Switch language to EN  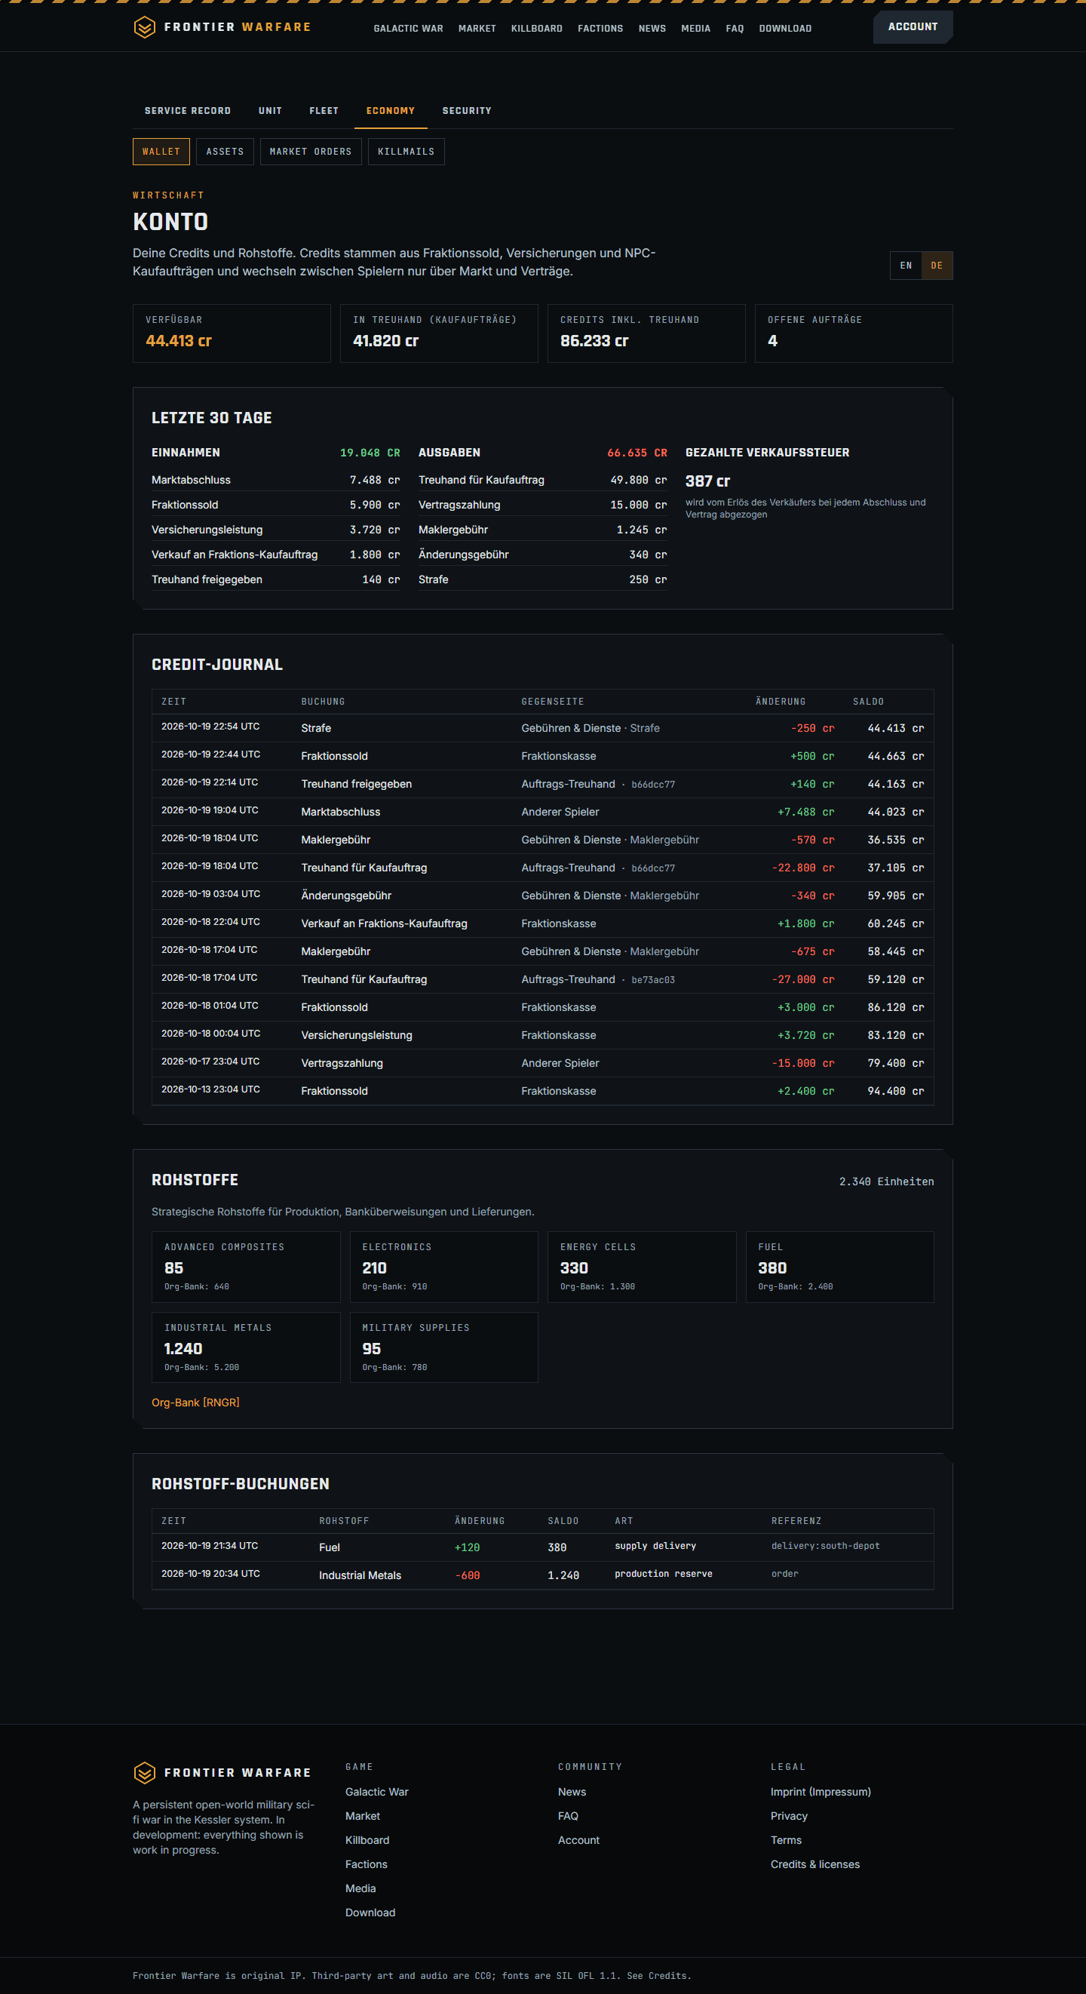tap(906, 266)
